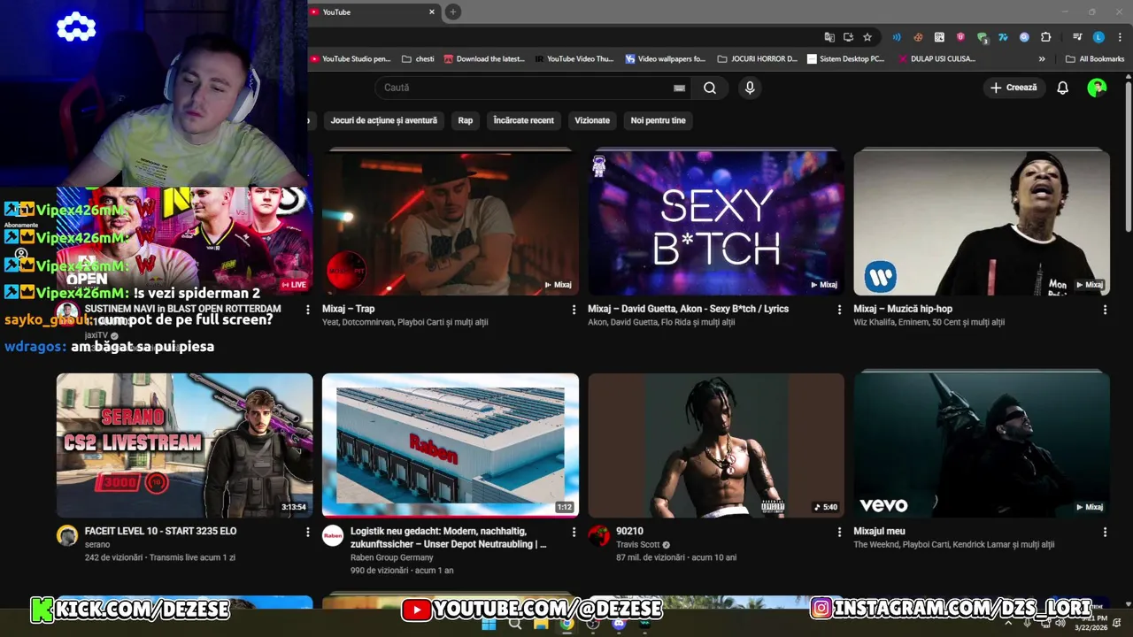The width and height of the screenshot is (1133, 637).
Task: Select the Jocuri de acțiune și aventură chip
Action: [x=384, y=120]
